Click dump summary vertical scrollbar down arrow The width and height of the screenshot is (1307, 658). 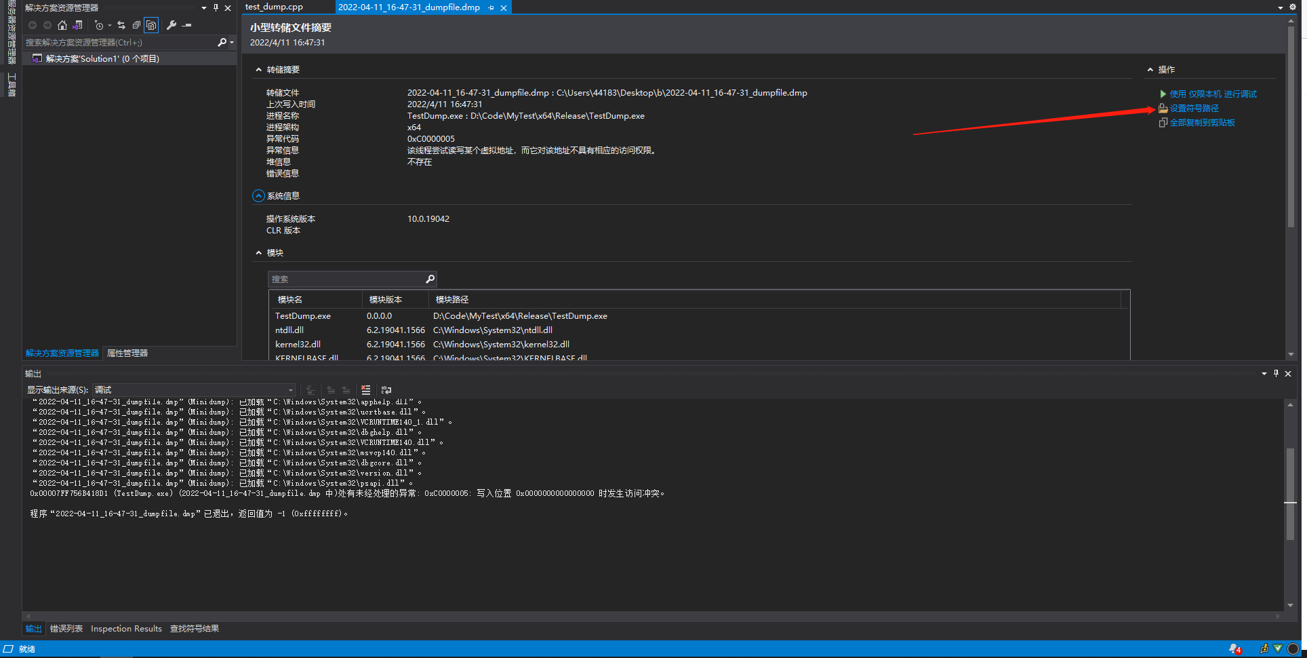pos(1291,354)
